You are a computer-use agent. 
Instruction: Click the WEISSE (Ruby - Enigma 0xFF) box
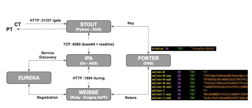pyautogui.click(x=89, y=94)
